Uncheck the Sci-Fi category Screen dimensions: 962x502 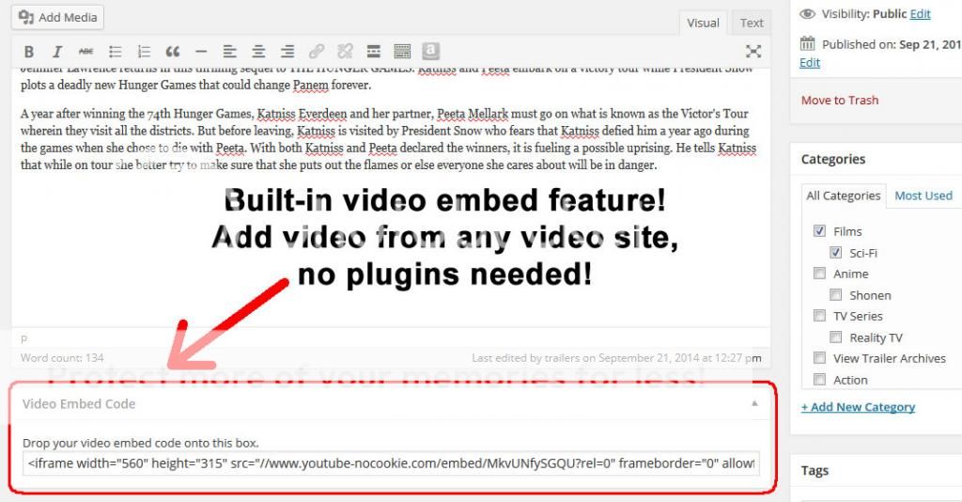(835, 252)
